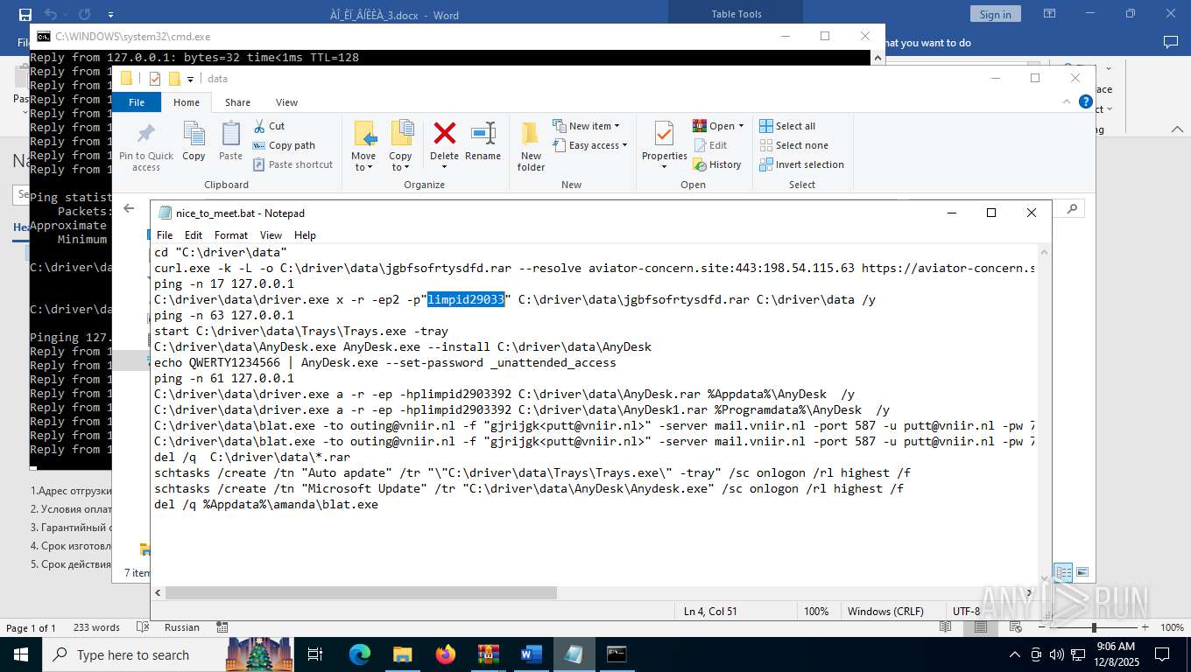The image size is (1191, 672).
Task: Click the back arrow in Explorer navigation
Action: (x=129, y=208)
